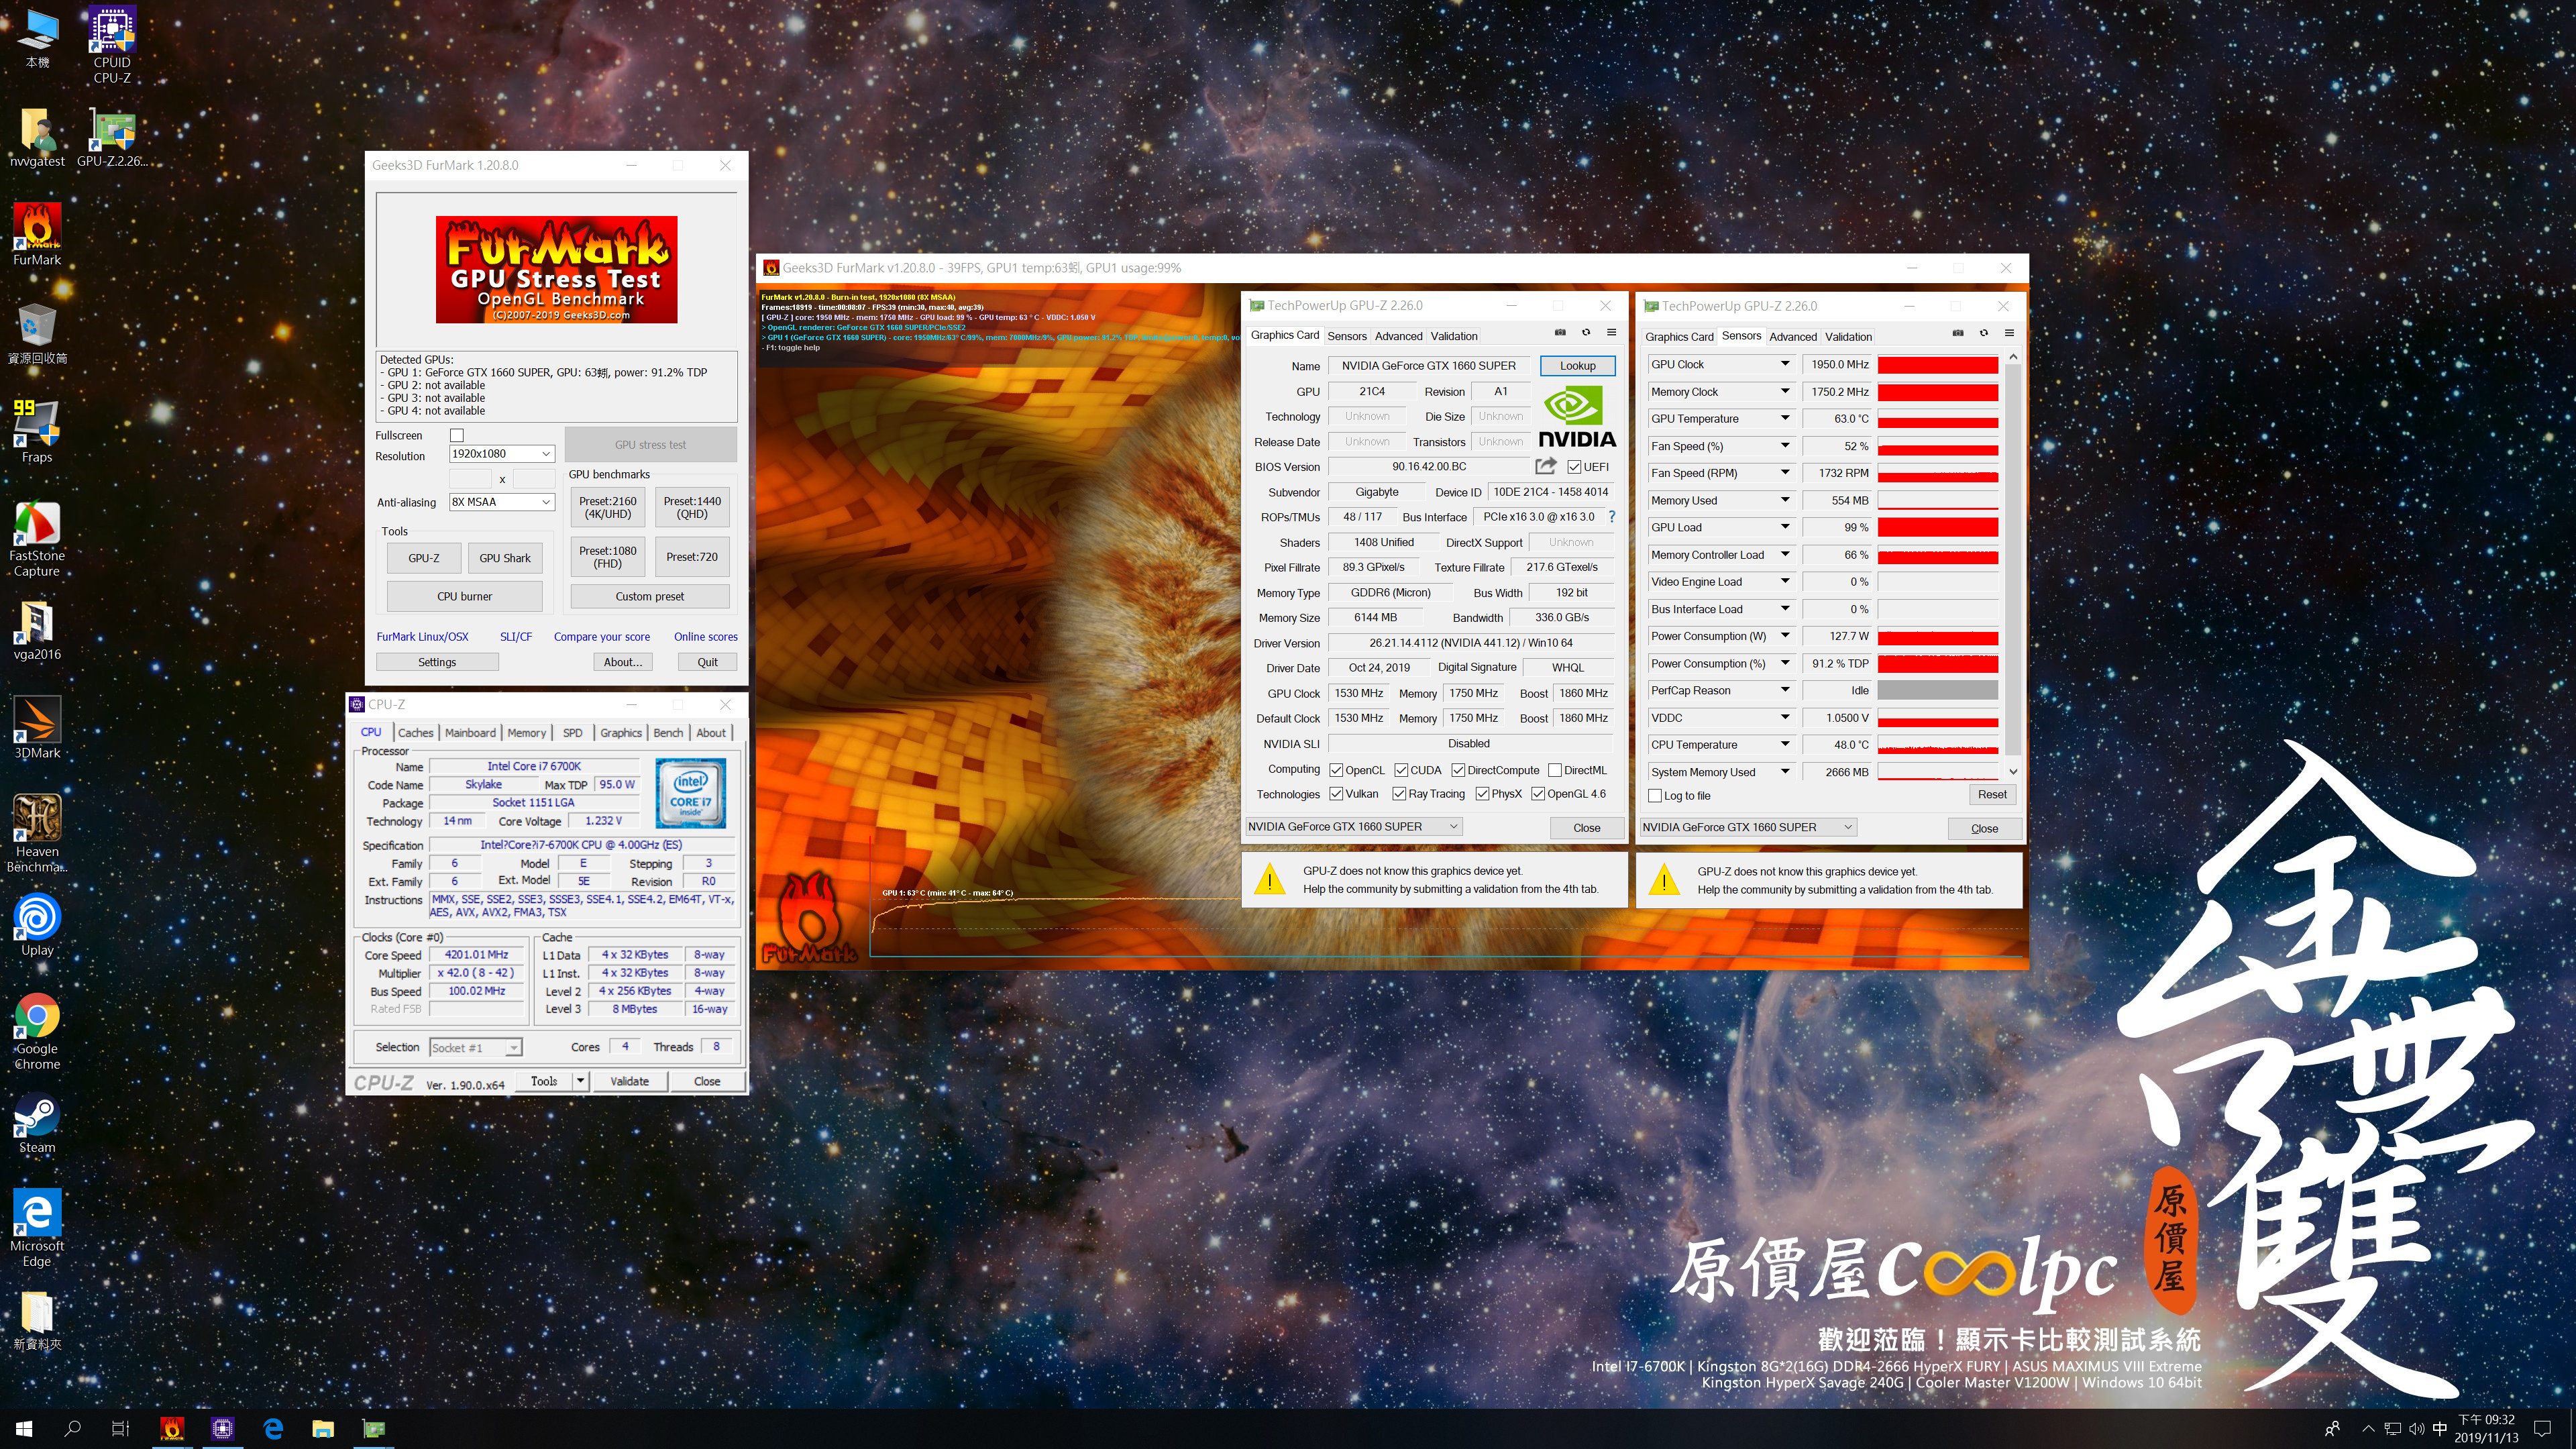
Task: Open Windows Start menu
Action: [x=24, y=1428]
